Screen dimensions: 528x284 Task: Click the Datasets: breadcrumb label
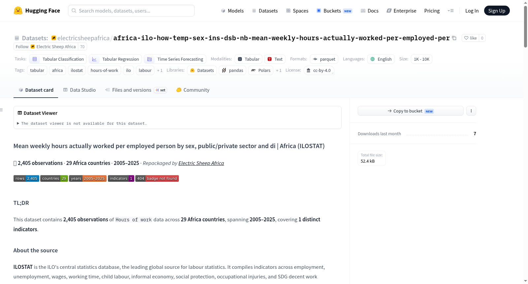click(x=35, y=38)
